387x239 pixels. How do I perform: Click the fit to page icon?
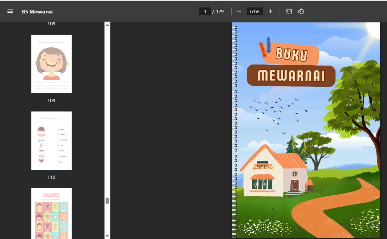tap(288, 11)
